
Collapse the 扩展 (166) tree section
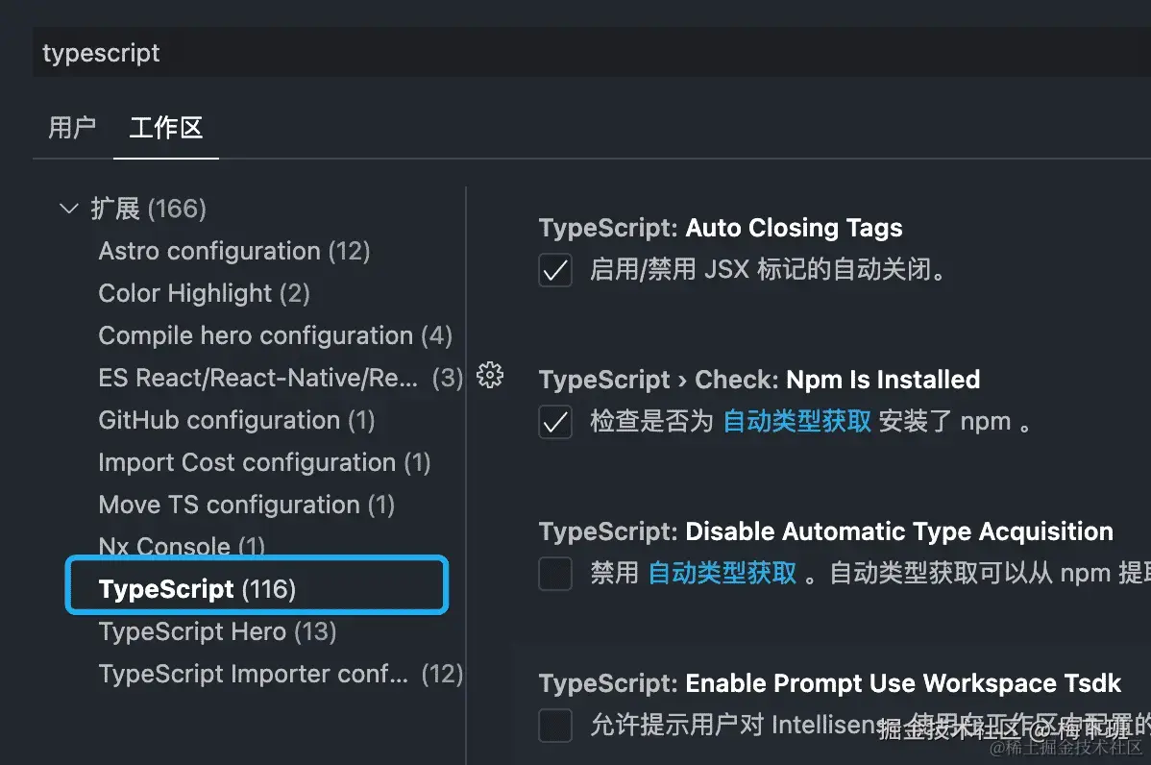67,209
